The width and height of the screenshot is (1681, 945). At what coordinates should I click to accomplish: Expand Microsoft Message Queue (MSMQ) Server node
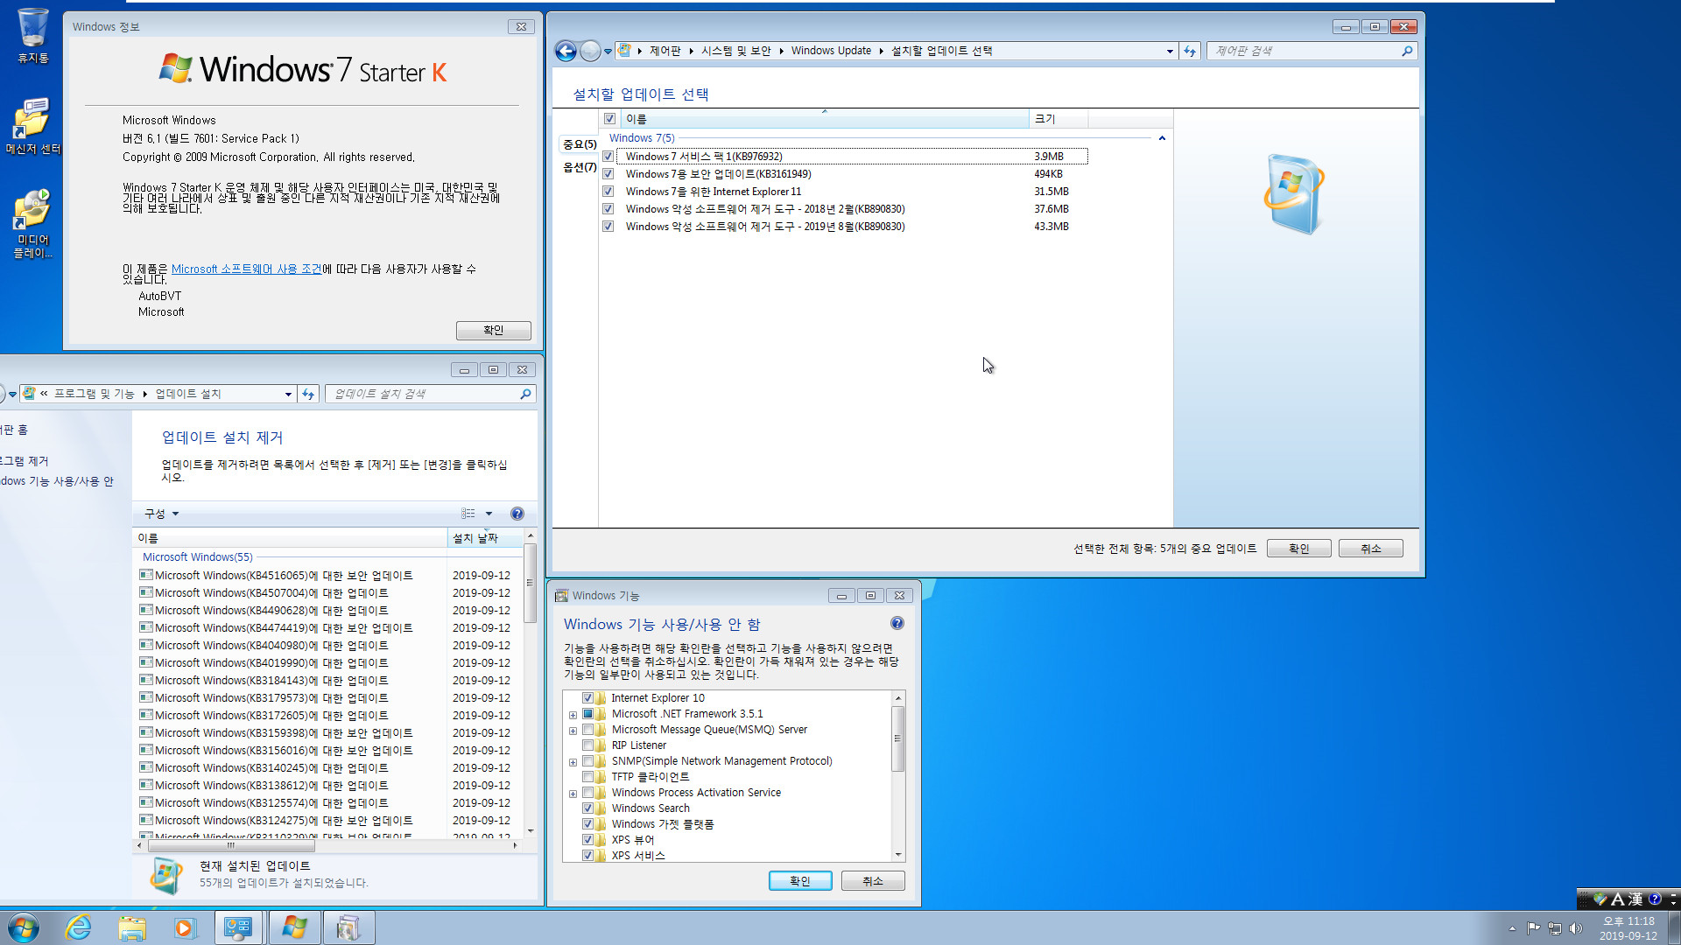tap(573, 731)
